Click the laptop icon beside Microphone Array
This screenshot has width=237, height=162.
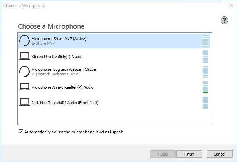click(x=25, y=87)
